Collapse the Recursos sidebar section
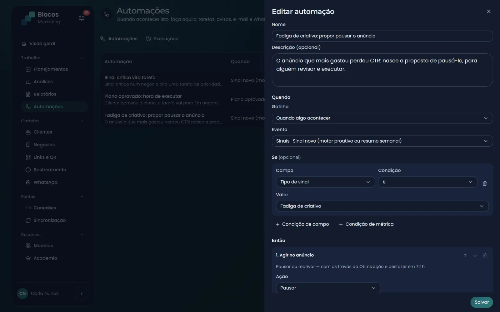Screen dimensions: 500x312 (52, 235)
